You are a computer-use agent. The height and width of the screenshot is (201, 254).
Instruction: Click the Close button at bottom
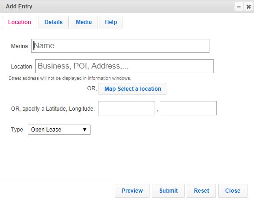point(233,191)
